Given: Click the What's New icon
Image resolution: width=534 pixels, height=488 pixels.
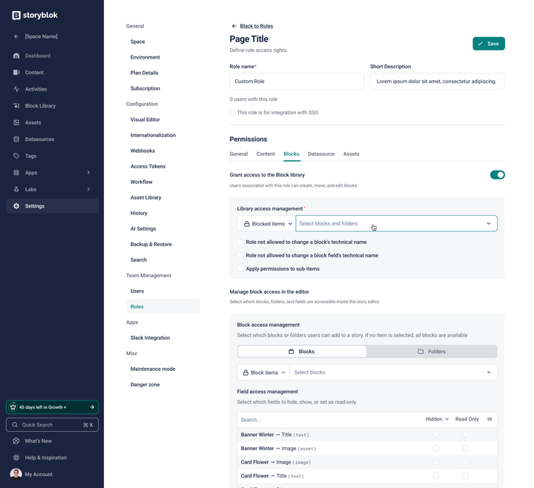Looking at the screenshot, I should (16, 441).
